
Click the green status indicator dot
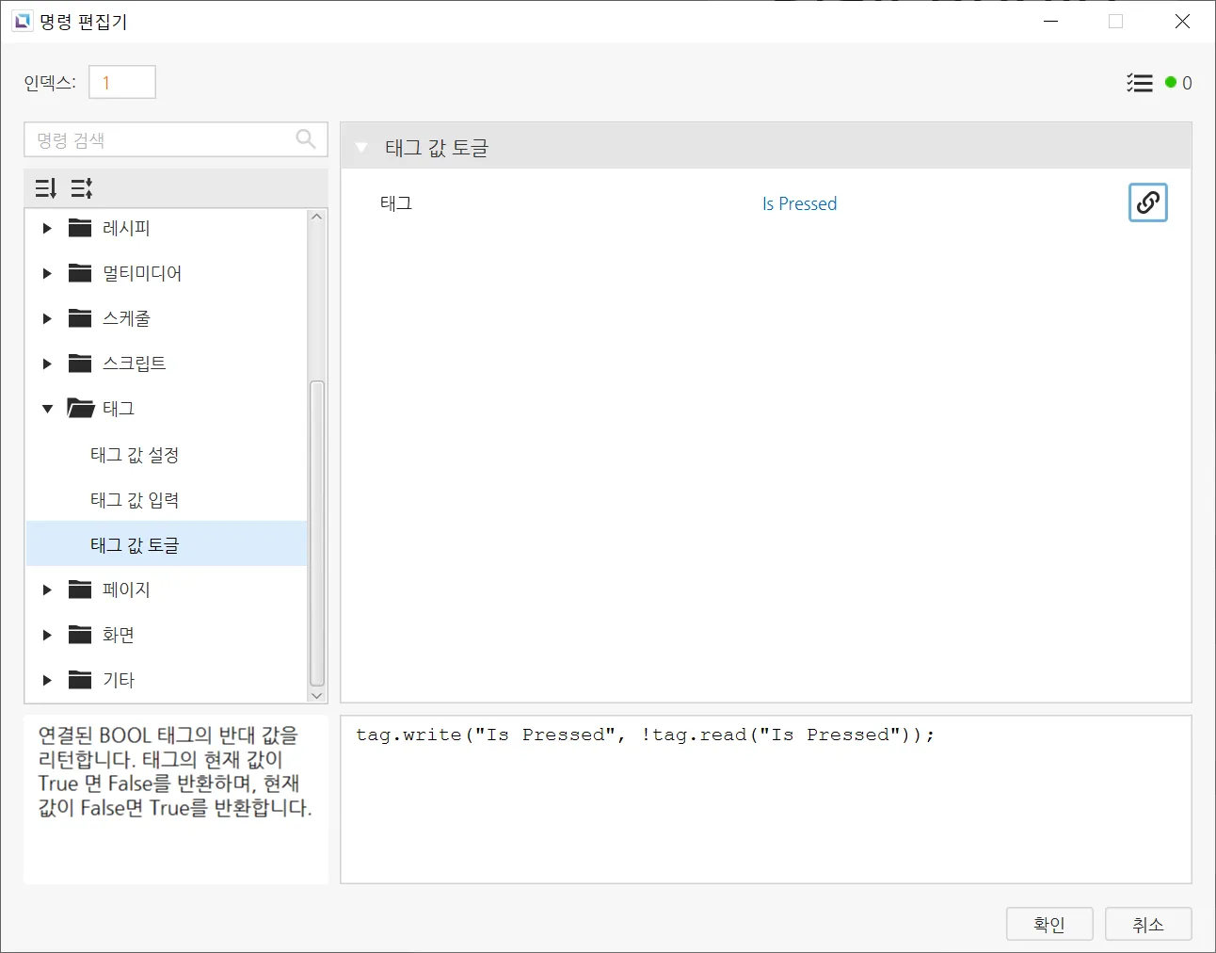tap(1170, 83)
